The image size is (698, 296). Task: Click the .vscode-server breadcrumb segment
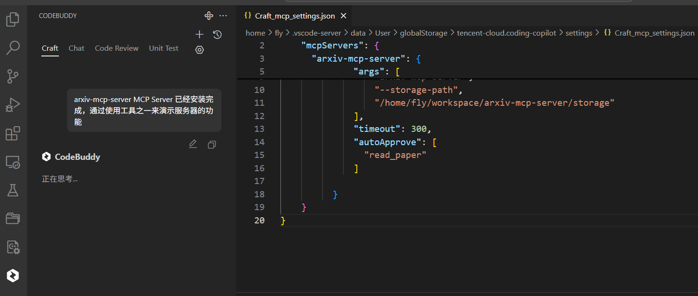point(316,33)
